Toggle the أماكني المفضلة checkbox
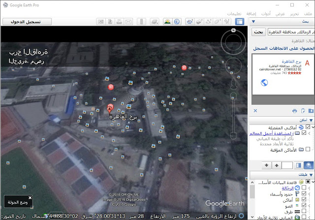315x220 pixels. point(308,127)
